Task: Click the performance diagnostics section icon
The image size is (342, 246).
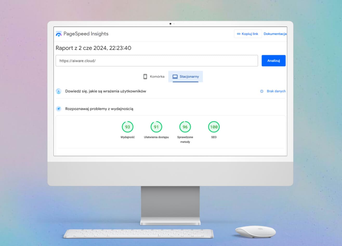Action: [x=59, y=109]
